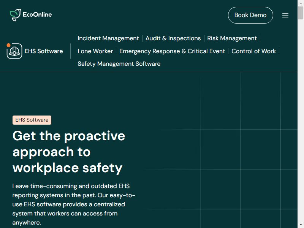
Task: Click the EHS Software nav heading
Action: (x=44, y=51)
